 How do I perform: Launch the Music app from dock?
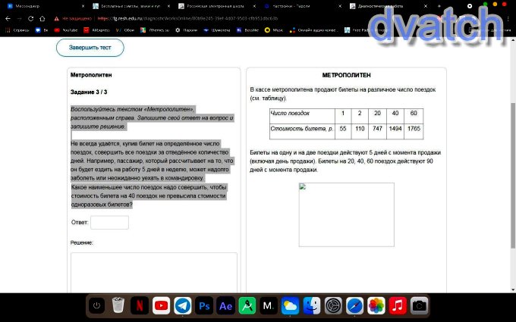397,305
